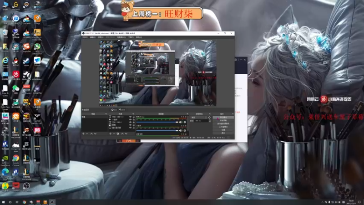Remove selected source with minus icon
Screen dimensions: 364x205
[114, 133]
